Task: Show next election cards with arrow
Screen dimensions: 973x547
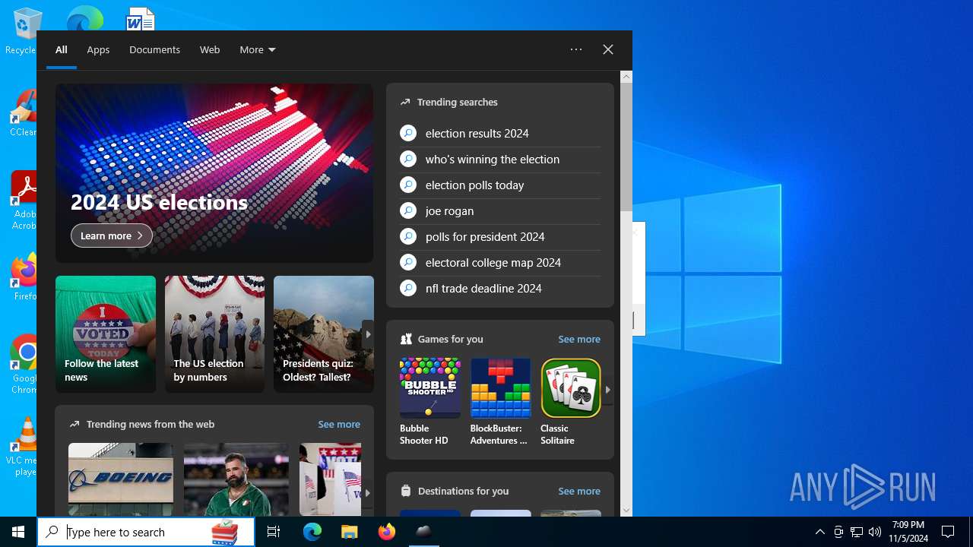Action: pyautogui.click(x=368, y=334)
